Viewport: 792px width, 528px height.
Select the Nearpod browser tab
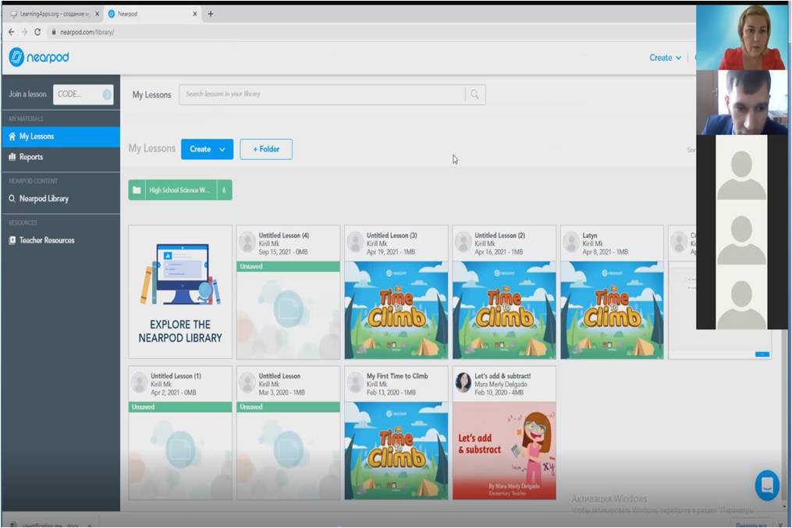(152, 14)
